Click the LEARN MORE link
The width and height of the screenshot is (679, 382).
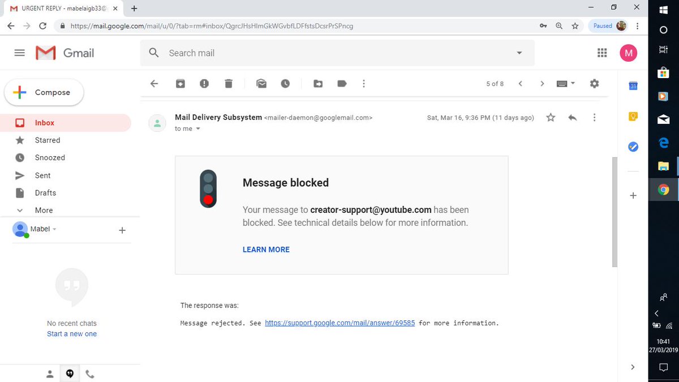click(x=266, y=250)
